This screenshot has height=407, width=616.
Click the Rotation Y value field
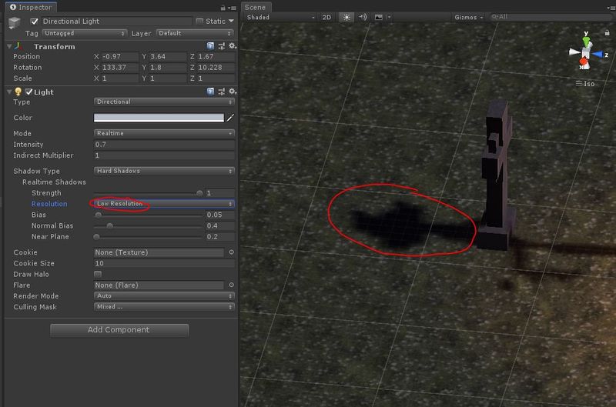click(168, 68)
